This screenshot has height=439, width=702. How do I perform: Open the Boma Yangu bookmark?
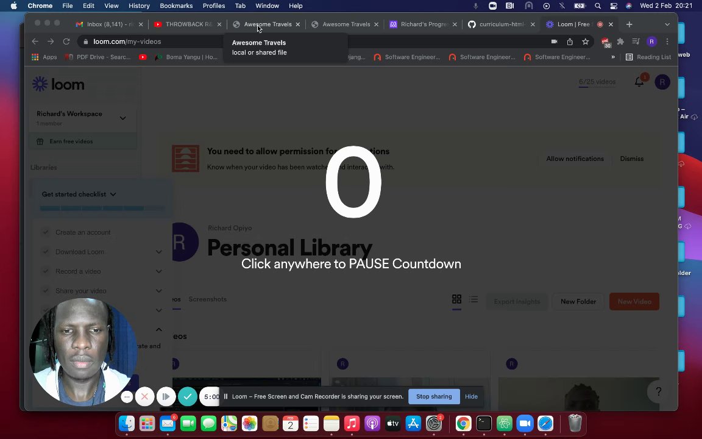tap(185, 57)
